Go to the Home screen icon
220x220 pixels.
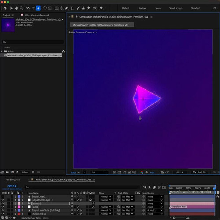[x=5, y=8]
